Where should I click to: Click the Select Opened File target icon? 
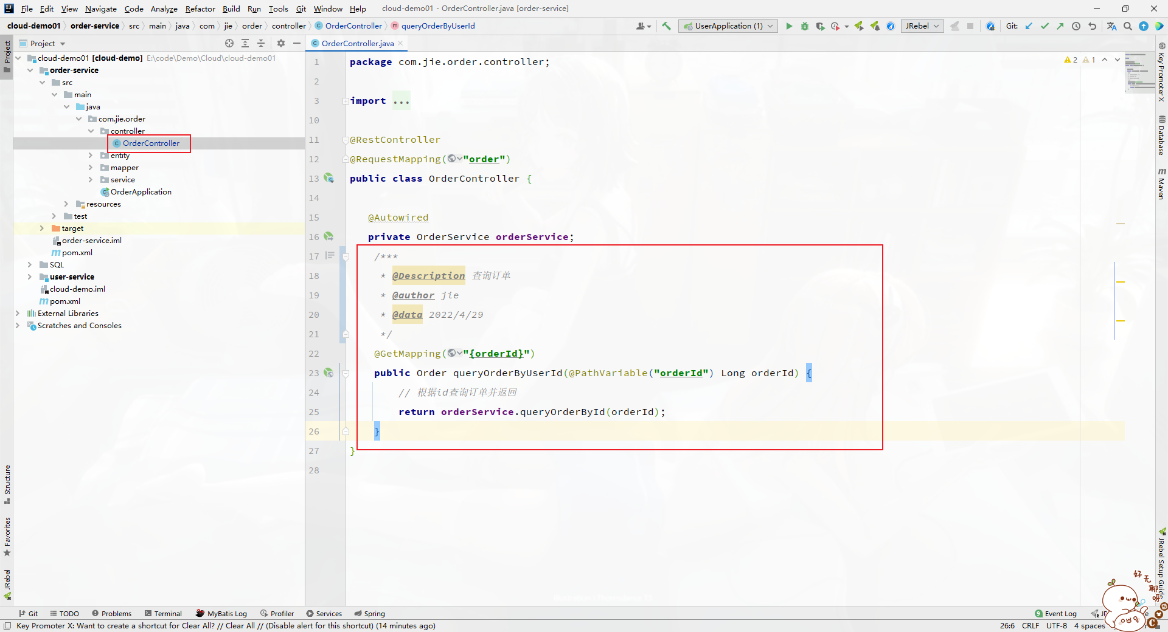coord(229,43)
